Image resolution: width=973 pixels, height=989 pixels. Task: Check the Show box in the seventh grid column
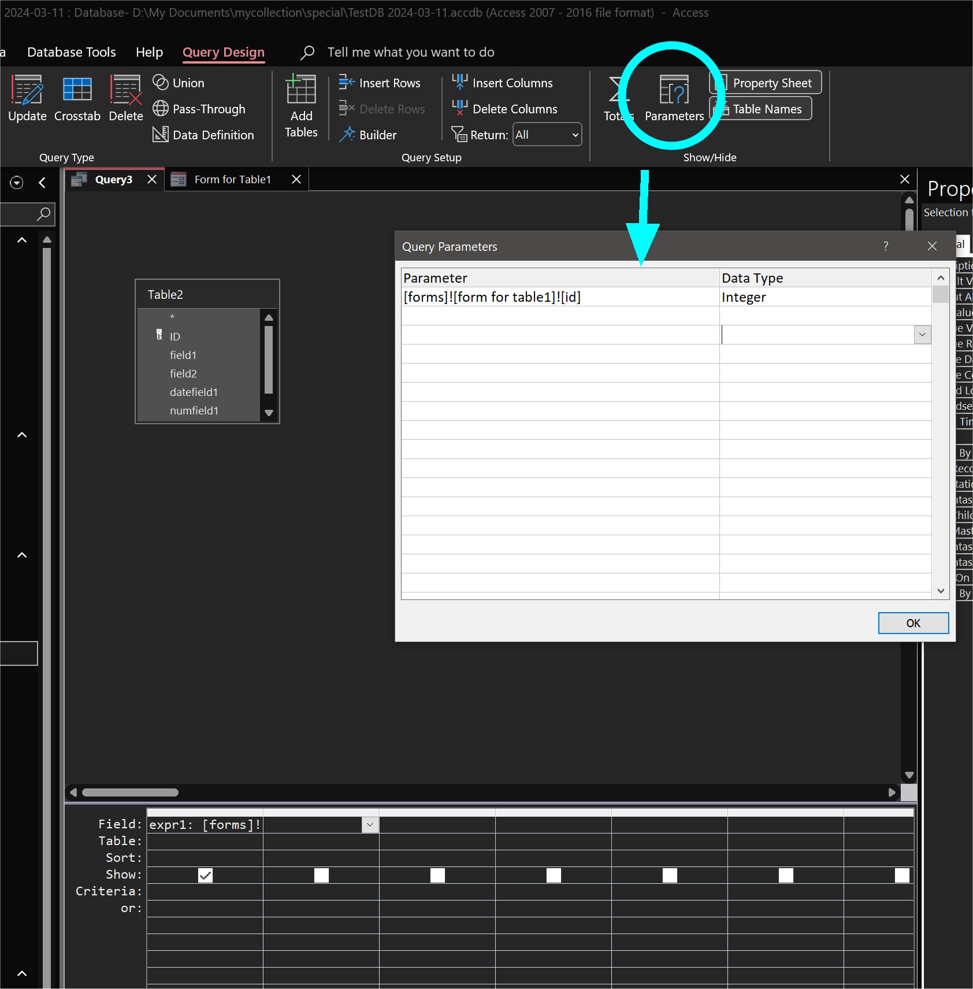902,875
